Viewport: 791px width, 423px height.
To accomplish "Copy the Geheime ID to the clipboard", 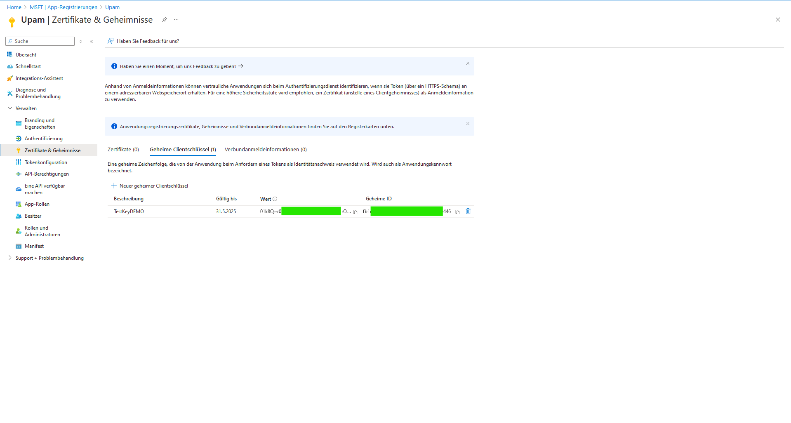I will click(x=457, y=212).
